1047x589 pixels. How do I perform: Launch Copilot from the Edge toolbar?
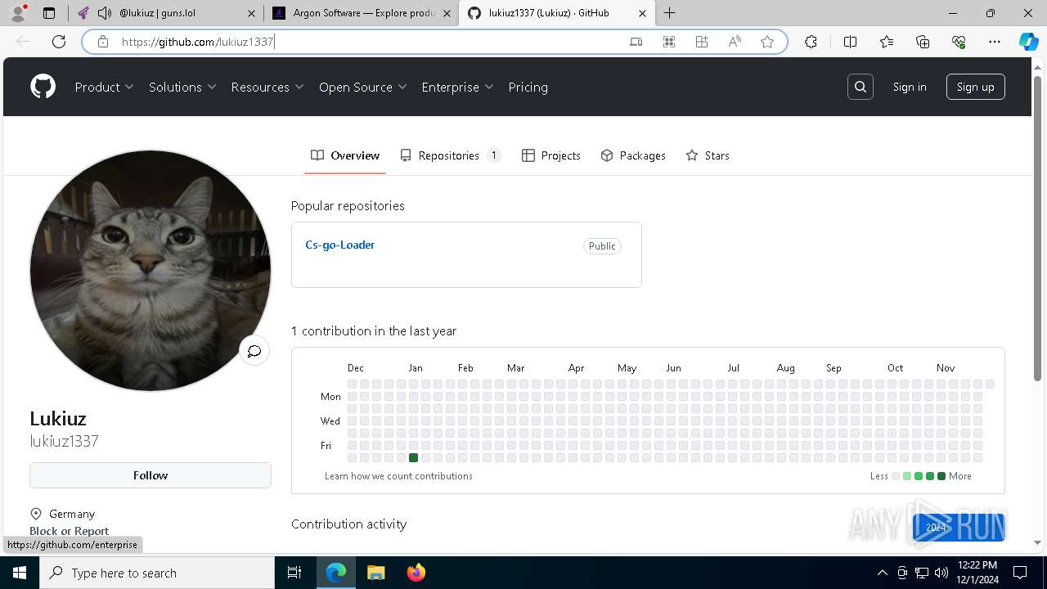[1028, 42]
